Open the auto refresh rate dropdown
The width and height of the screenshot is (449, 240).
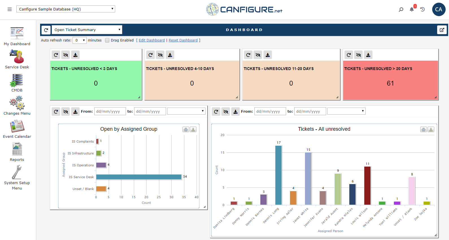[x=80, y=40]
